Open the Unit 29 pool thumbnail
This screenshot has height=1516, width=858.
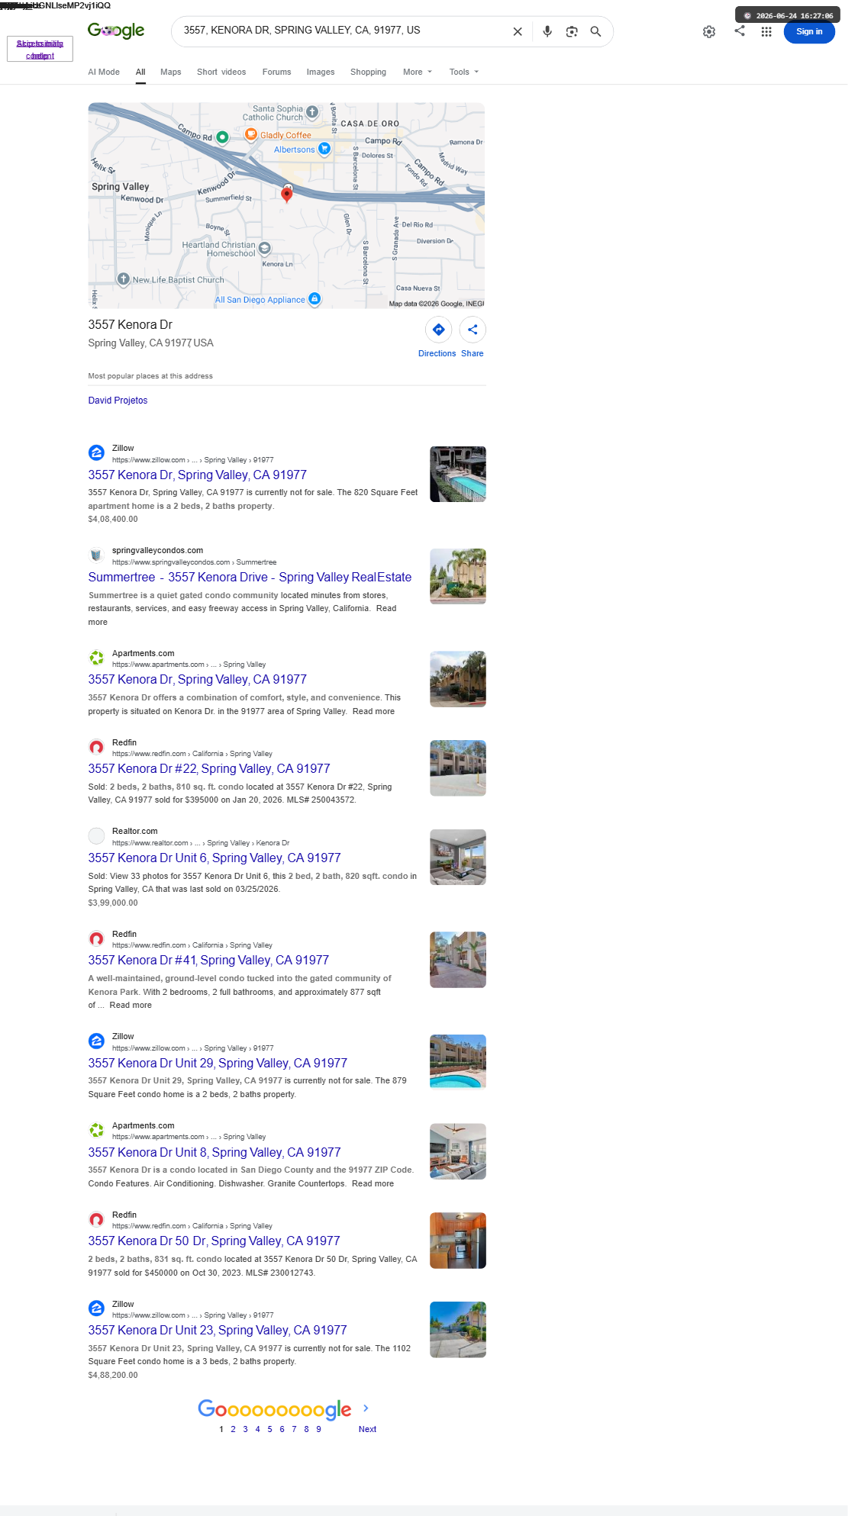click(x=458, y=1062)
